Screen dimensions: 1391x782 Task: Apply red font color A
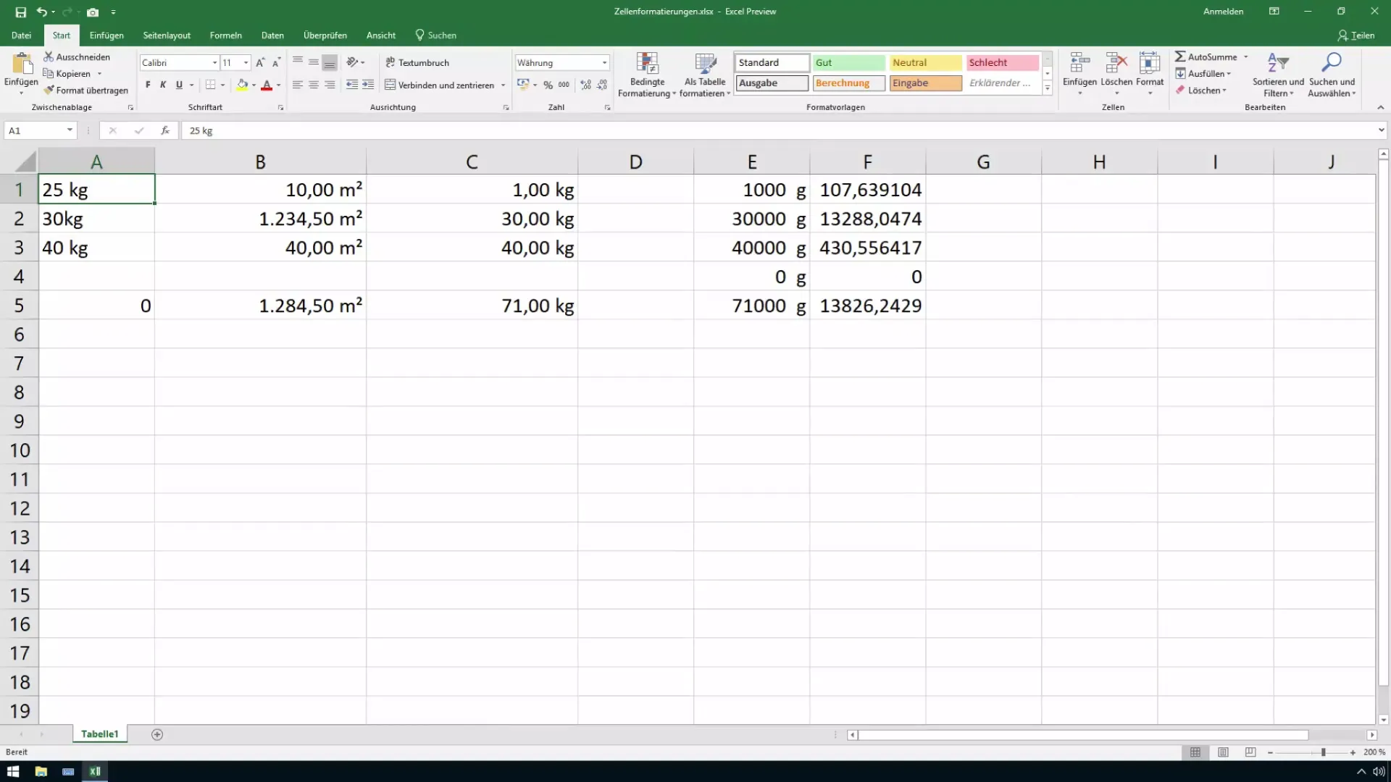[x=267, y=85]
